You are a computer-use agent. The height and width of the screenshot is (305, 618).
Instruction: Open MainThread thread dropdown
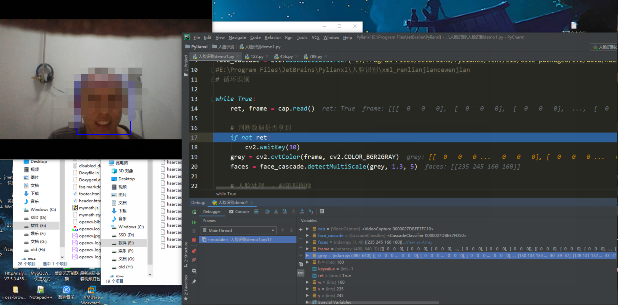[x=239, y=230]
